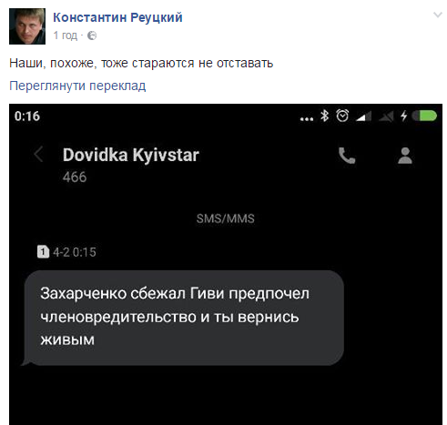Tap the phone call icon

pos(347,156)
